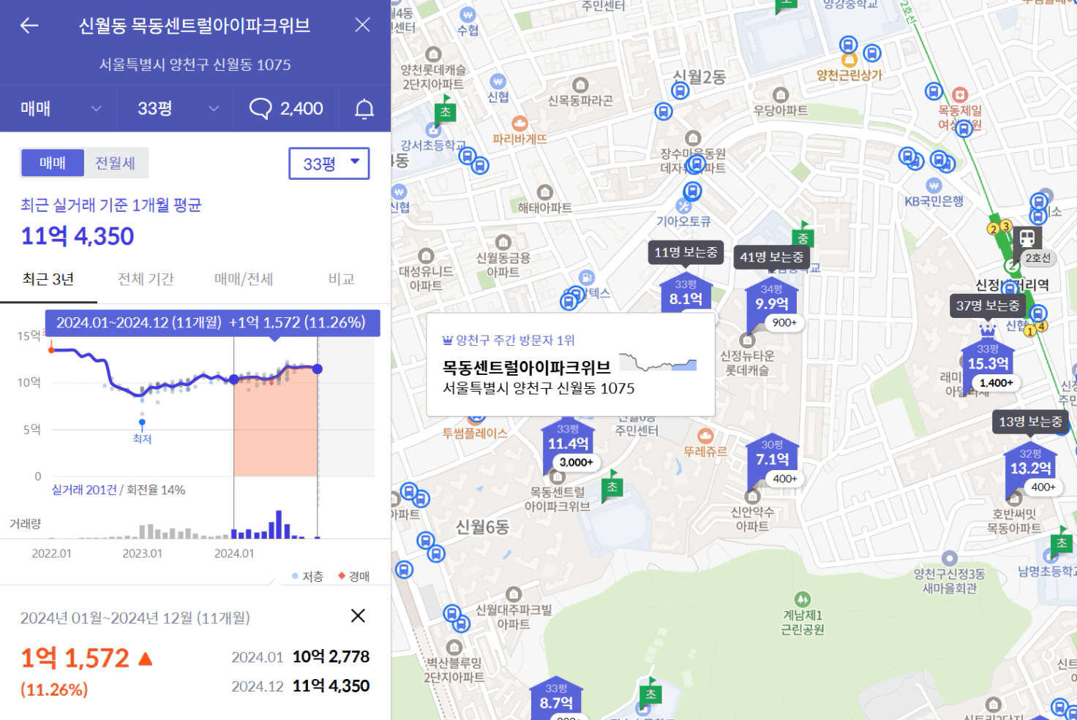Viewport: 1077px width, 720px height.
Task: Click the 900+ household count badge
Action: point(784,322)
